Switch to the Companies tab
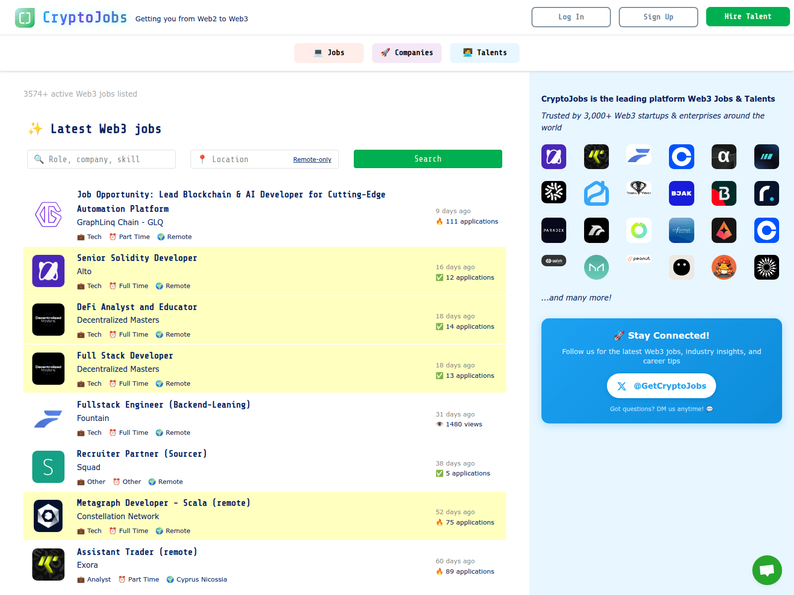Screen dimensions: 794x595 tap(407, 53)
